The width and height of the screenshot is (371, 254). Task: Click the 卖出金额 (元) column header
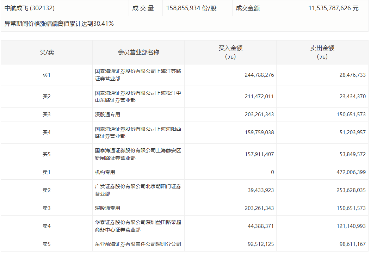click(322, 52)
